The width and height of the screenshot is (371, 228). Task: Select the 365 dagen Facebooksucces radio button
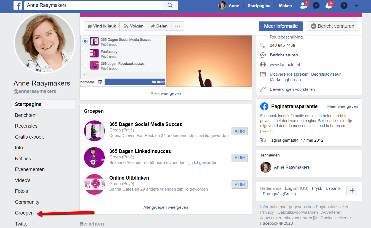85,65
